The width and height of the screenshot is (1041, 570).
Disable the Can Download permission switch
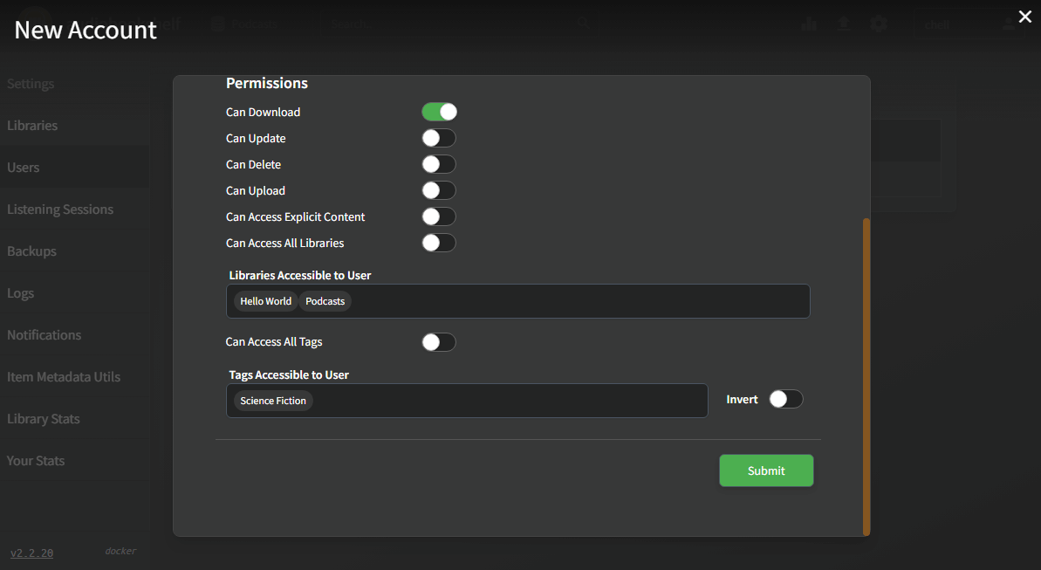click(x=439, y=112)
